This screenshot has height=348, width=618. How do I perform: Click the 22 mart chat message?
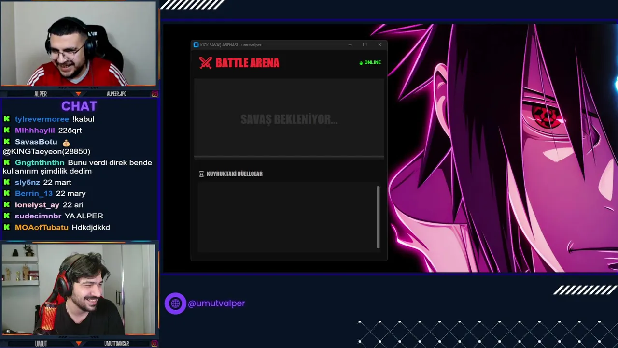point(57,182)
